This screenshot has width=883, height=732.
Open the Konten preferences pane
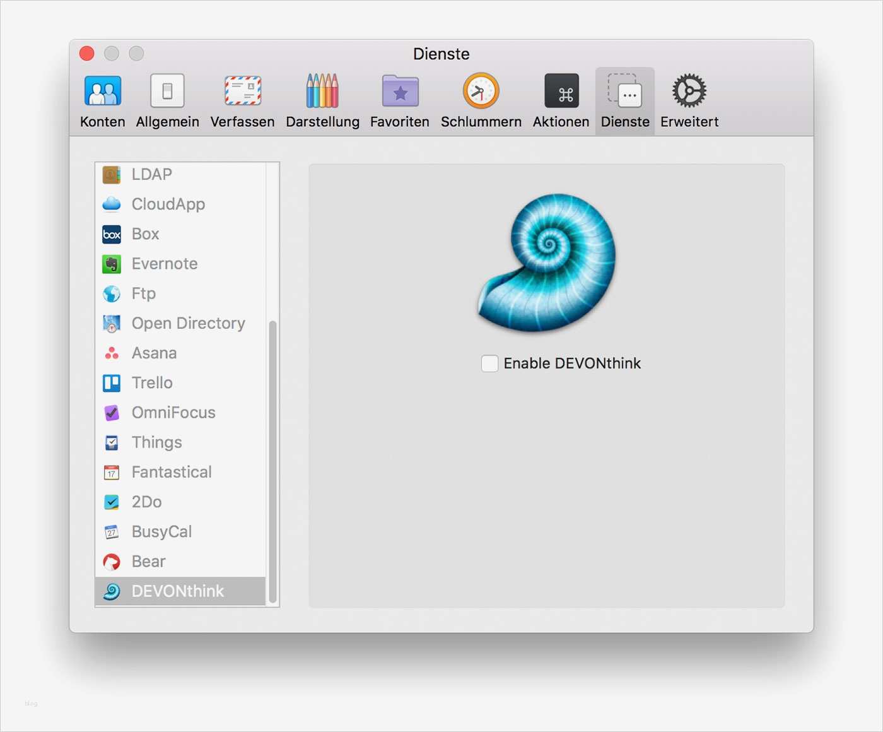click(x=102, y=100)
